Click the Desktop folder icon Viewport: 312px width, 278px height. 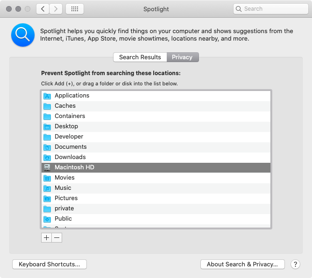[47, 126]
